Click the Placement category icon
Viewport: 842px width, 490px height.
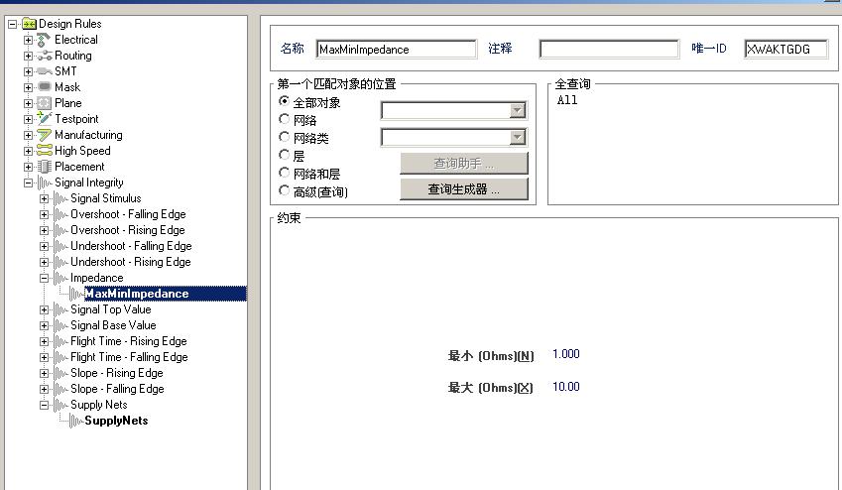[44, 167]
